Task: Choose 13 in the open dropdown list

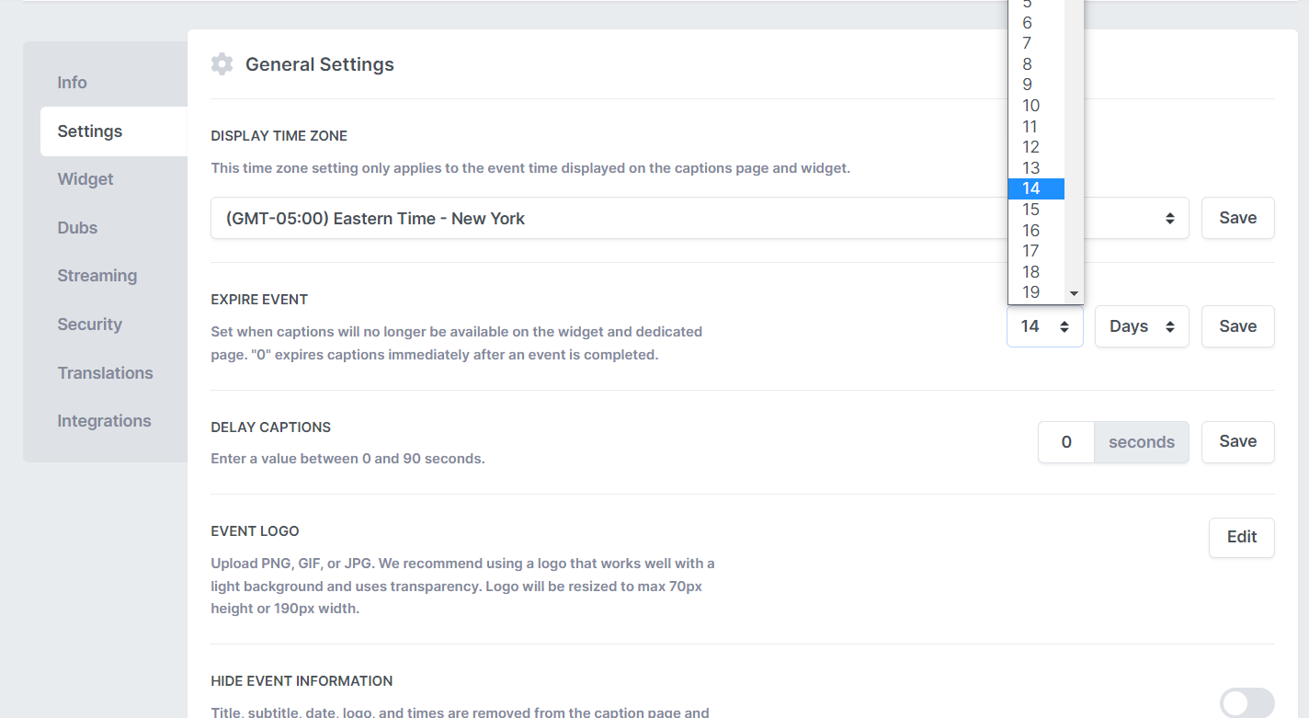Action: coord(1036,168)
